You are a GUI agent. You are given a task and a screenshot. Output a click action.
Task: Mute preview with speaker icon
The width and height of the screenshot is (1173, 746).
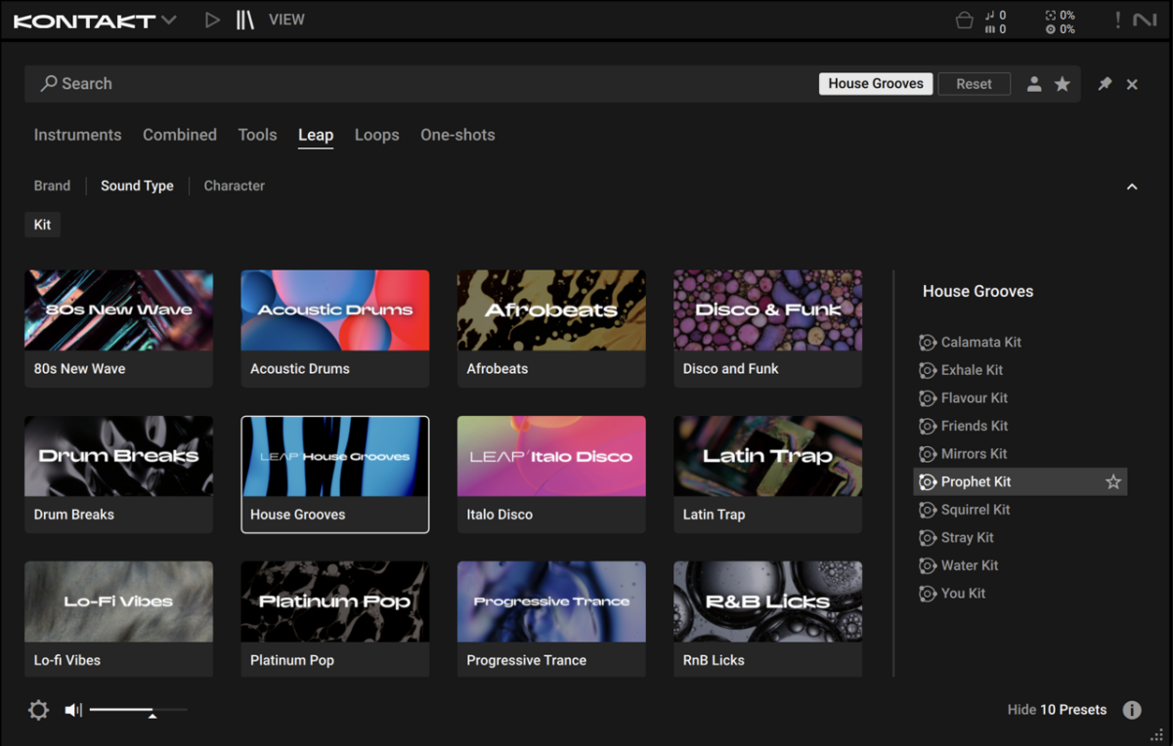pyautogui.click(x=73, y=710)
